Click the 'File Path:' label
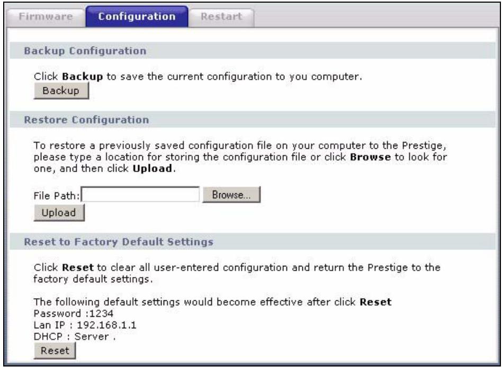The image size is (502, 367). [x=57, y=195]
